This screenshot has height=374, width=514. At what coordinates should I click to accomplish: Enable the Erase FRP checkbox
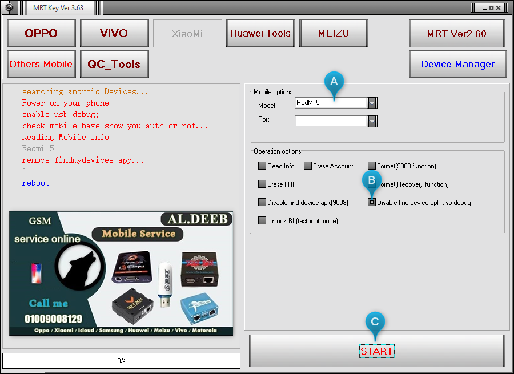[262, 184]
